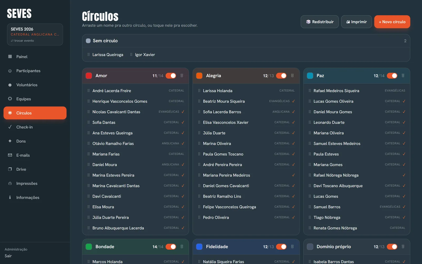Viewport: 422px width, 264px height.
Task: Delete the Alegria circle via trash icon
Action: point(292,76)
